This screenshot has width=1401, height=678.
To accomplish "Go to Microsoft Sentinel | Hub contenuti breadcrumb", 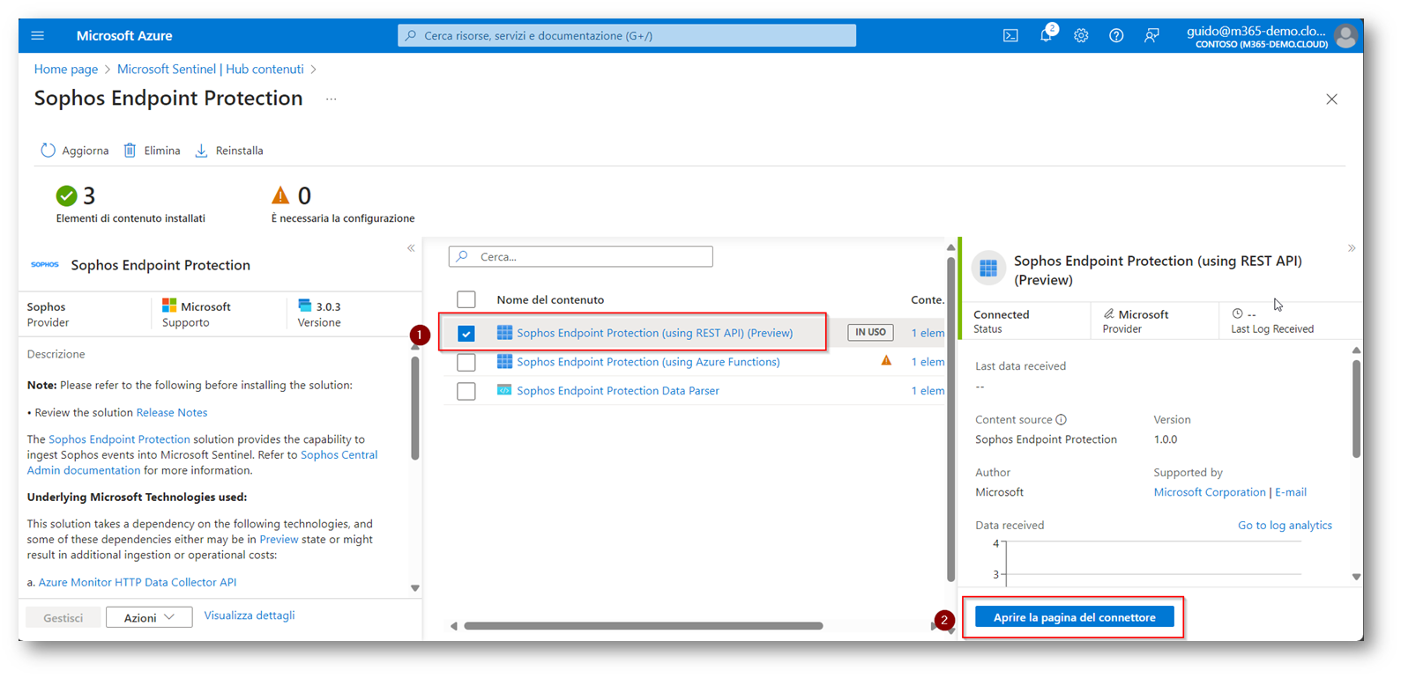I will (x=211, y=69).
